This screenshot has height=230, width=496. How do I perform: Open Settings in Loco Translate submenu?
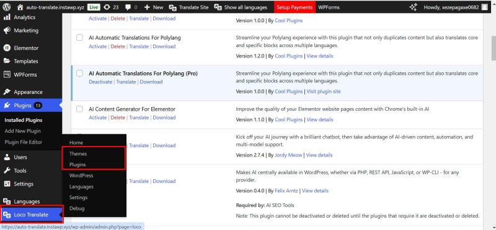[x=79, y=197]
